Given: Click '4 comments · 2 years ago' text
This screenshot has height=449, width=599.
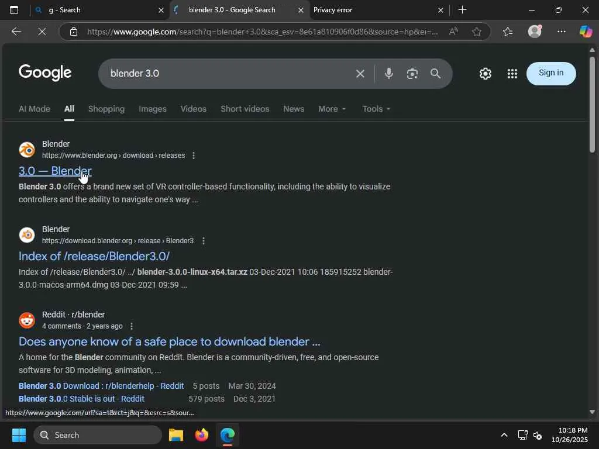Looking at the screenshot, I should click(82, 326).
